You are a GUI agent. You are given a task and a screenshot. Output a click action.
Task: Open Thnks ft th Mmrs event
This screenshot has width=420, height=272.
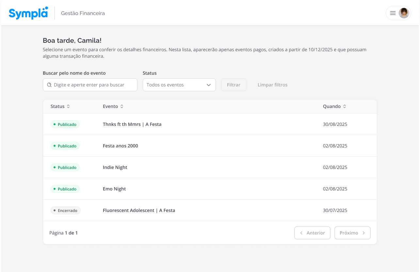coord(132,124)
